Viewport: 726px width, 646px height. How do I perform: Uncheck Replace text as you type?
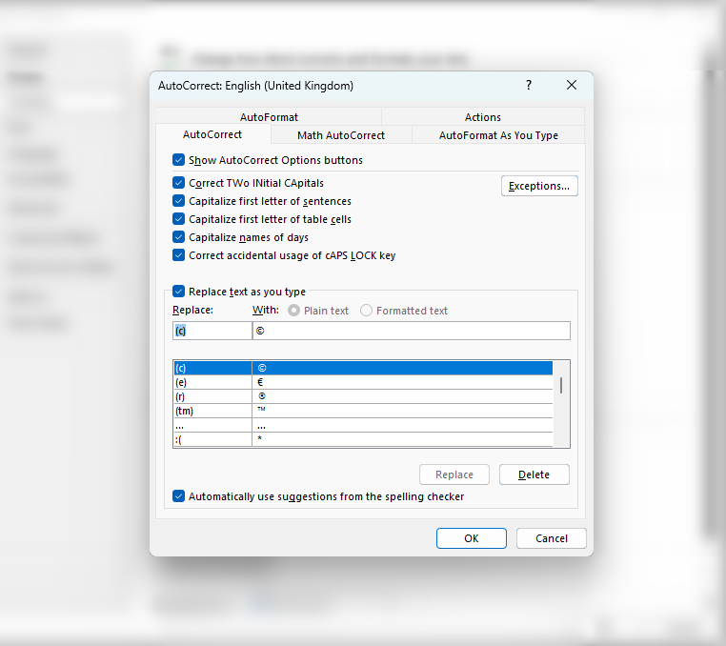(178, 292)
